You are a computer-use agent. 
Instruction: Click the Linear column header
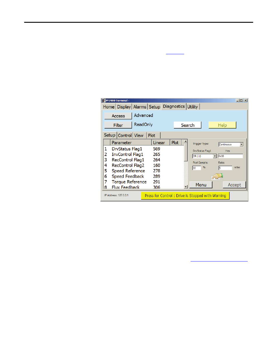click(161, 143)
